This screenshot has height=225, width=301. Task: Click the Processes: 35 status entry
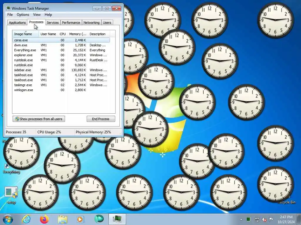[x=16, y=132]
